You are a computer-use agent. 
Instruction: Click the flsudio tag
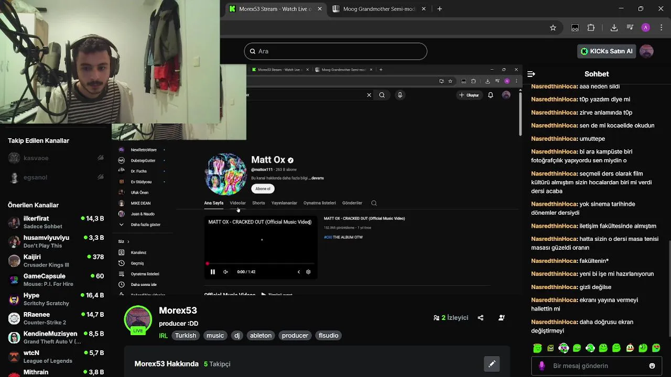pos(328,336)
